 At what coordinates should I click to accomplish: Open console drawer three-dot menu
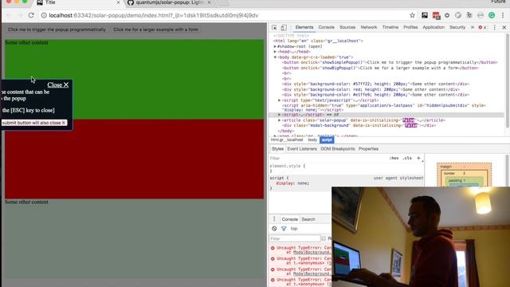click(274, 219)
